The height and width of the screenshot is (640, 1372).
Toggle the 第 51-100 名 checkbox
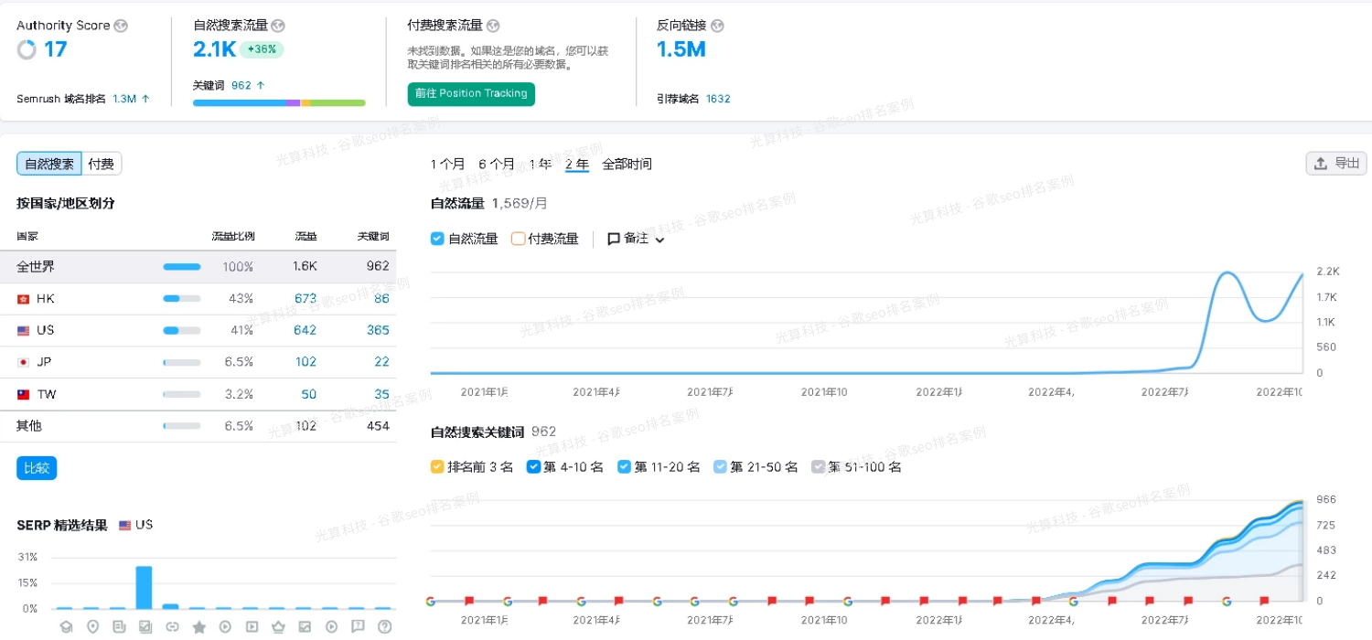point(818,467)
